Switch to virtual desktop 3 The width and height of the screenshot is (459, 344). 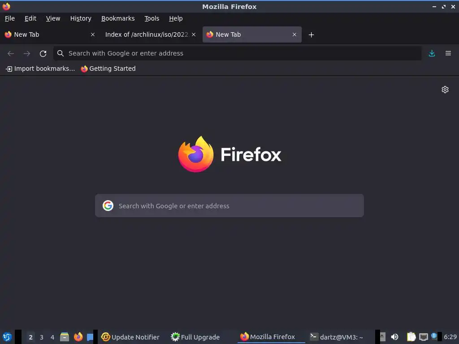[x=42, y=337]
